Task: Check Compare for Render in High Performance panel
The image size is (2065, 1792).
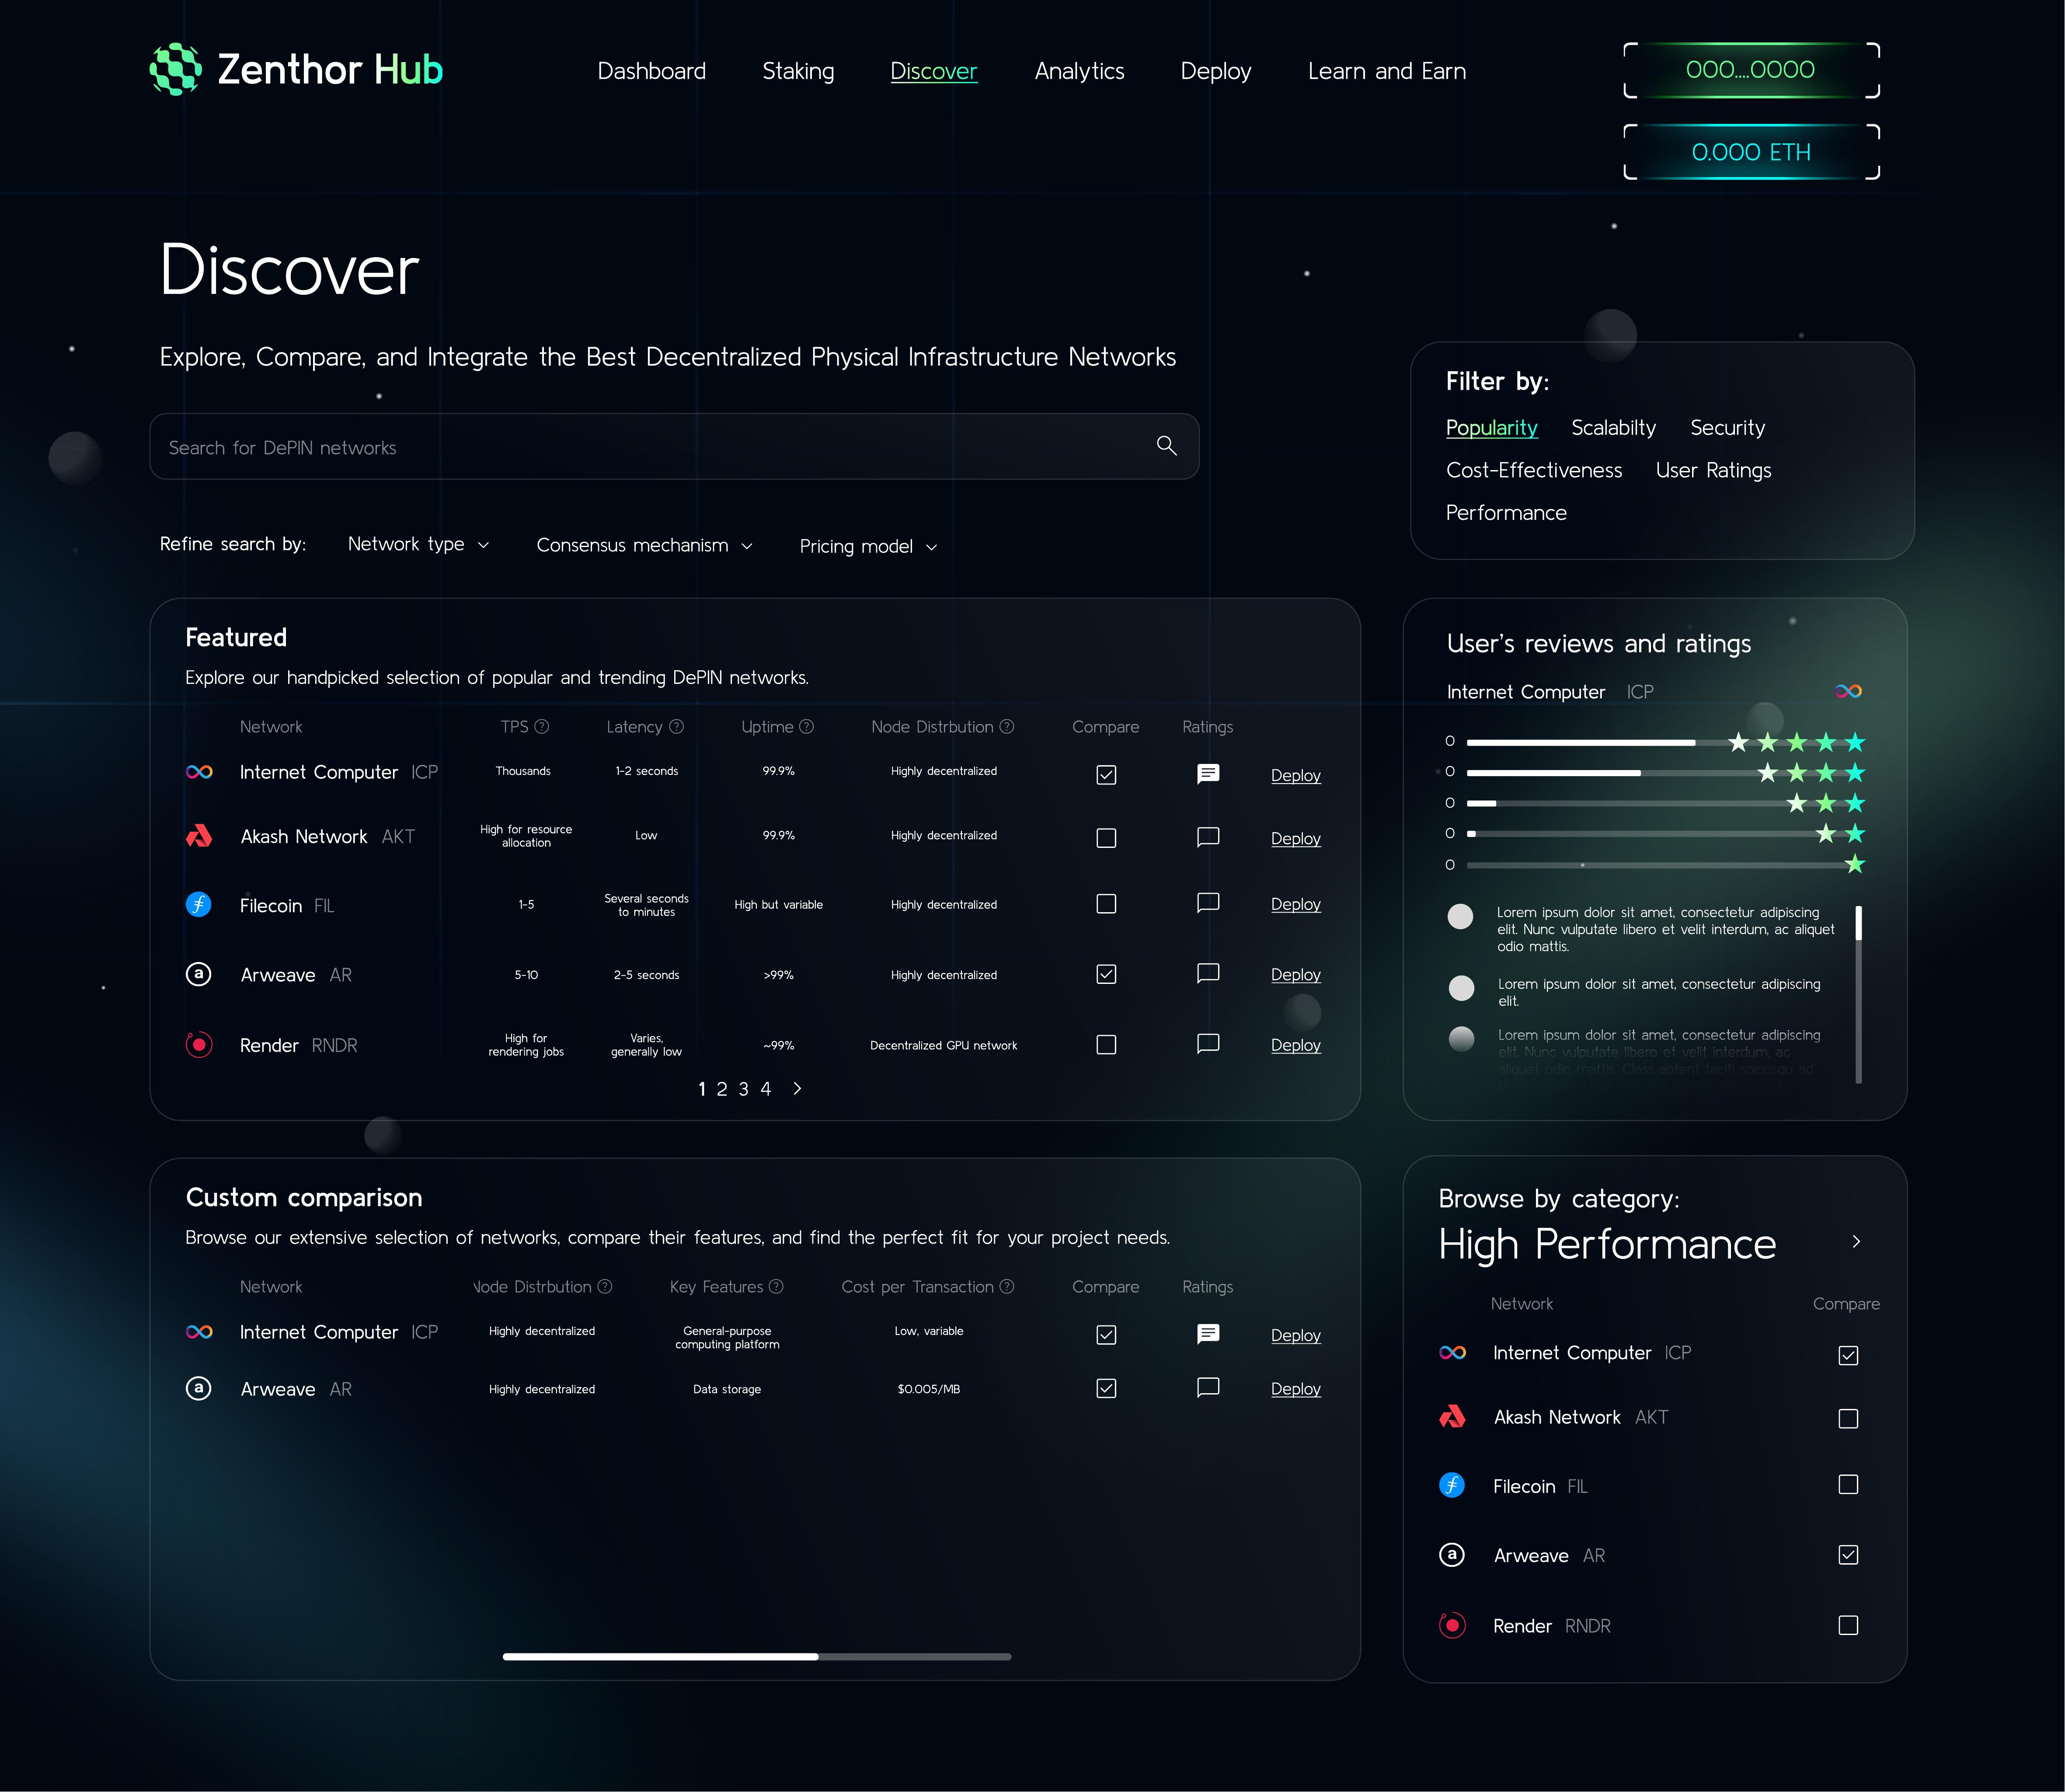Action: click(x=1848, y=1625)
